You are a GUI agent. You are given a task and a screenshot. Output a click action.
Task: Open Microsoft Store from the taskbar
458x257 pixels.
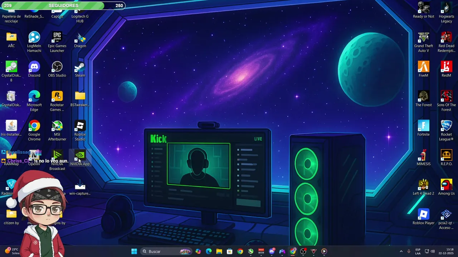(230, 251)
